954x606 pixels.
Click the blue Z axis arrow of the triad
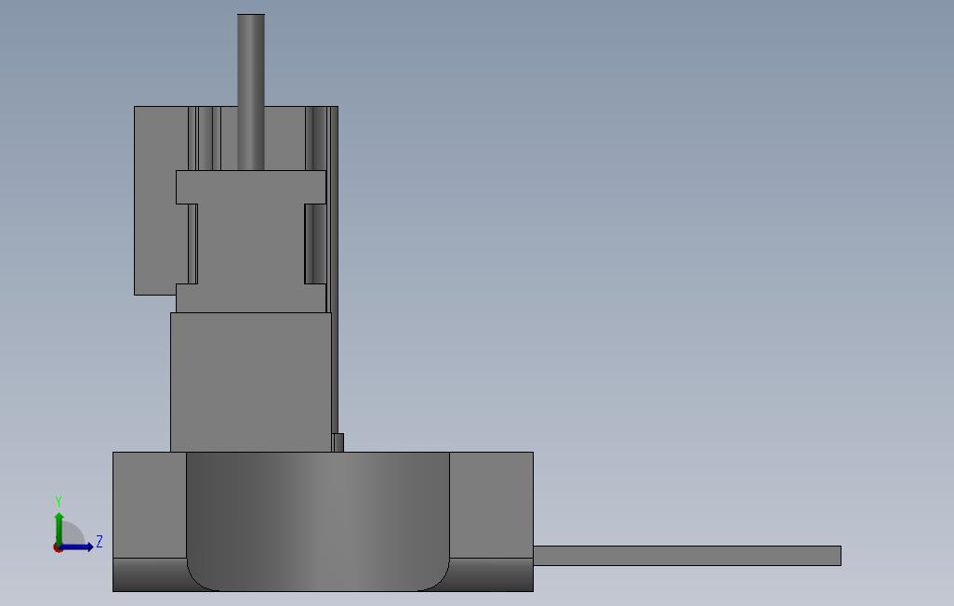click(77, 547)
